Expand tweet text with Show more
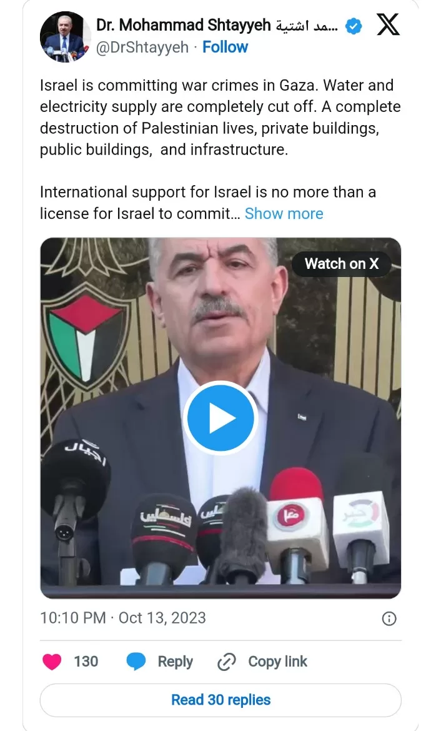 tap(284, 213)
